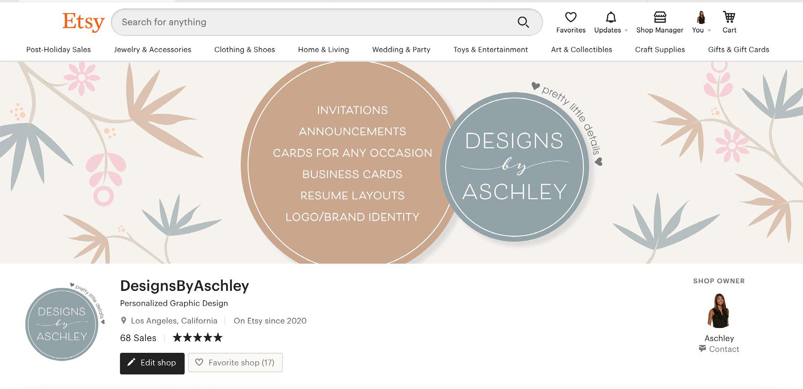Image resolution: width=803 pixels, height=389 pixels.
Task: Open the You profile avatar
Action: click(701, 17)
